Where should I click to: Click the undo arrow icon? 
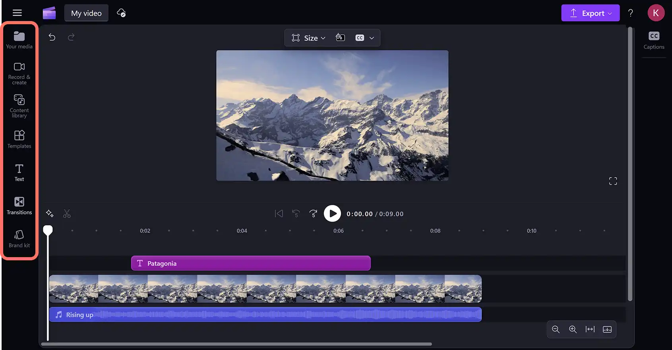tap(52, 37)
